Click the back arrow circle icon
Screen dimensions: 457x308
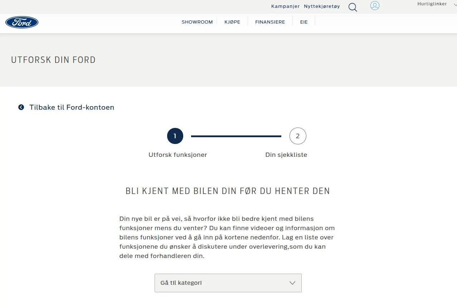[21, 107]
